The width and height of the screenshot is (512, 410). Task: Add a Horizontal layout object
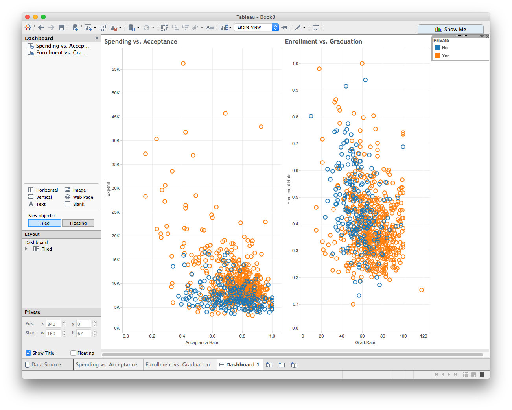pos(43,190)
